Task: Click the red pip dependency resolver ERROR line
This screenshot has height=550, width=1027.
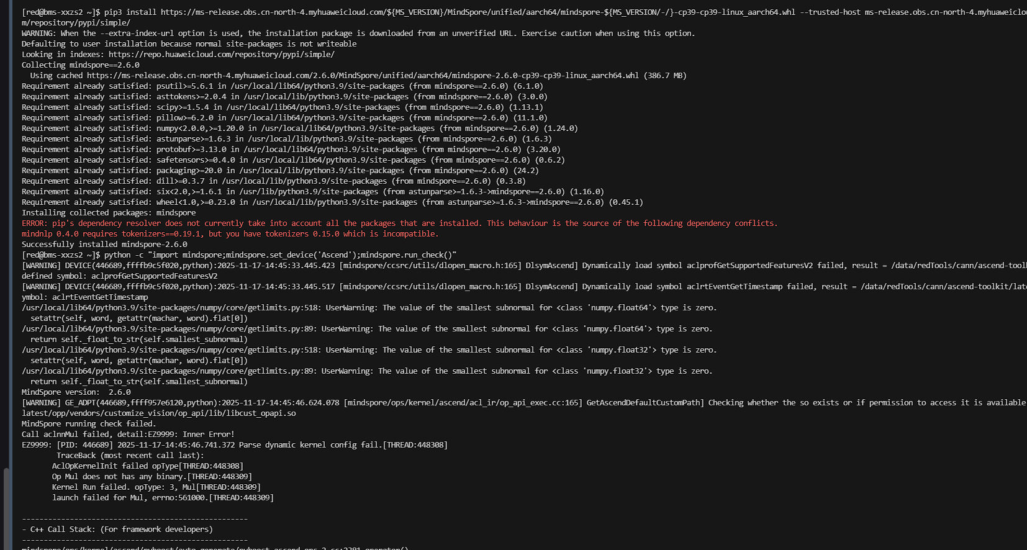Action: pos(399,223)
